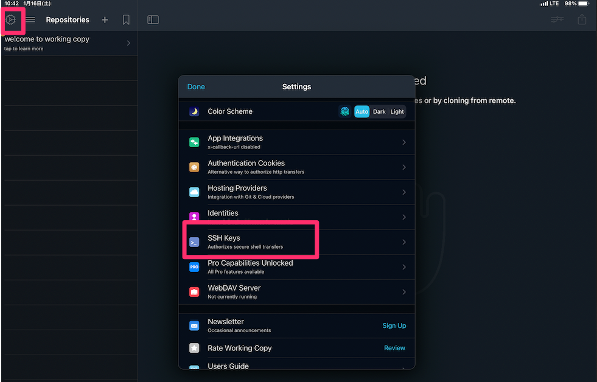Screen dimensions: 597x382
Task: Open the Identities settings
Action: tap(296, 217)
